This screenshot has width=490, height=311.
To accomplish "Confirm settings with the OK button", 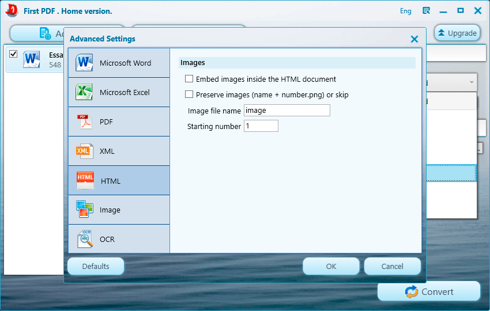I will point(331,266).
